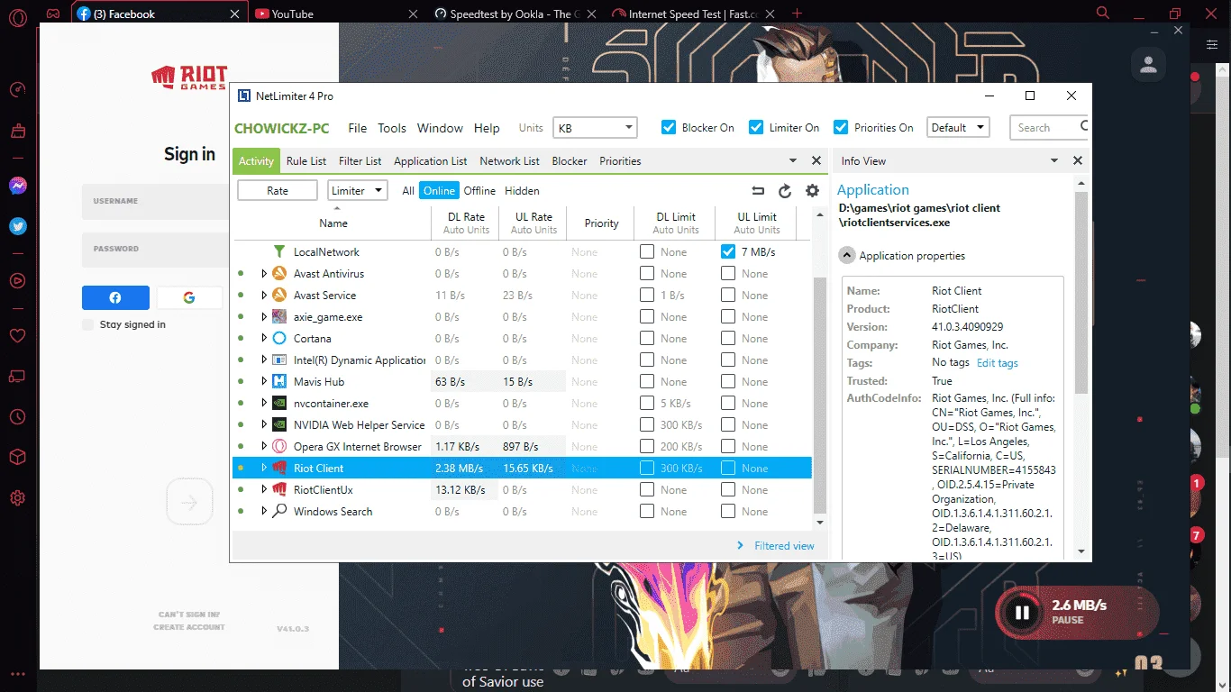Screen dimensions: 1231x692
Task: Open the Units KB dropdown
Action: click(595, 128)
